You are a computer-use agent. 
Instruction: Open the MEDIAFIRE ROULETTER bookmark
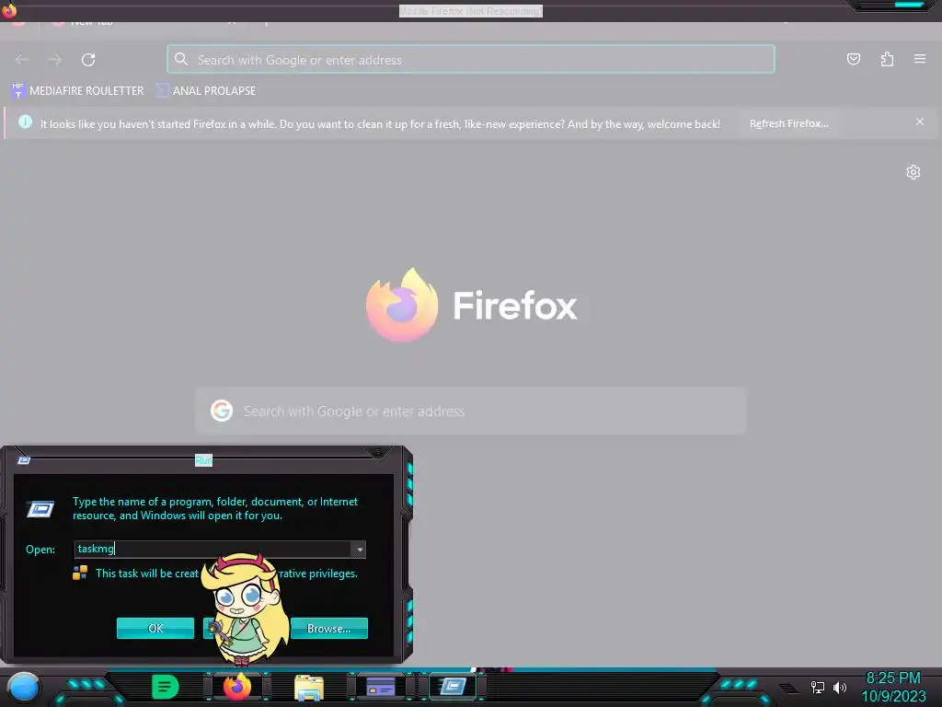pyautogui.click(x=78, y=91)
